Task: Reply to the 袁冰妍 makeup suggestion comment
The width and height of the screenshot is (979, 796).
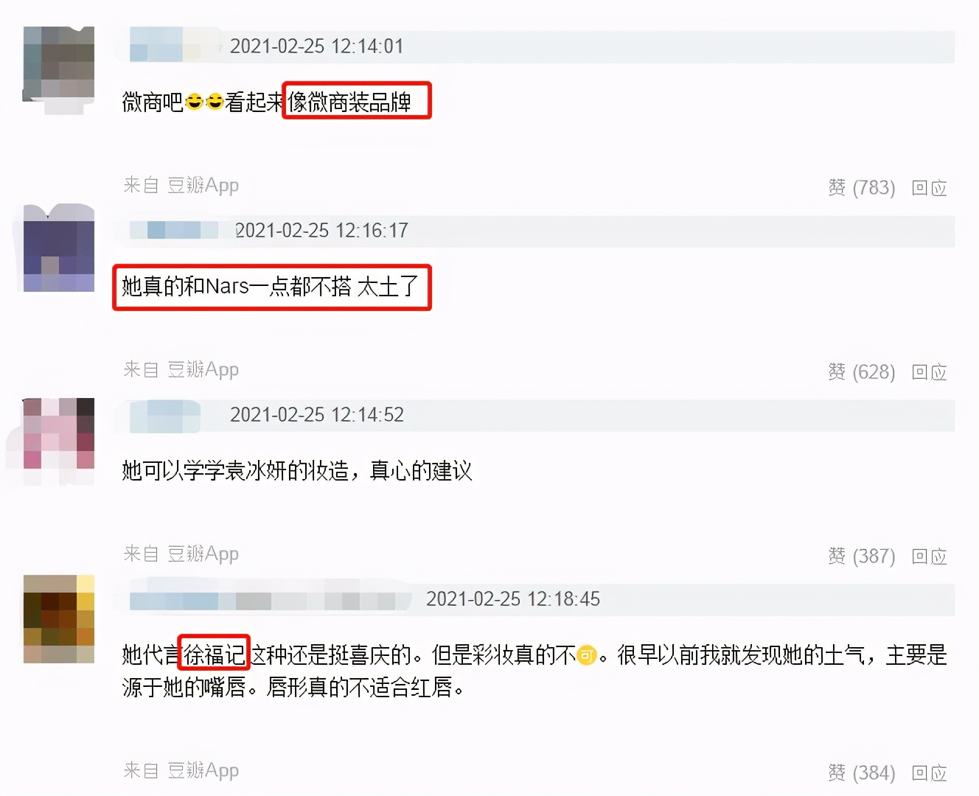Action: (929, 556)
